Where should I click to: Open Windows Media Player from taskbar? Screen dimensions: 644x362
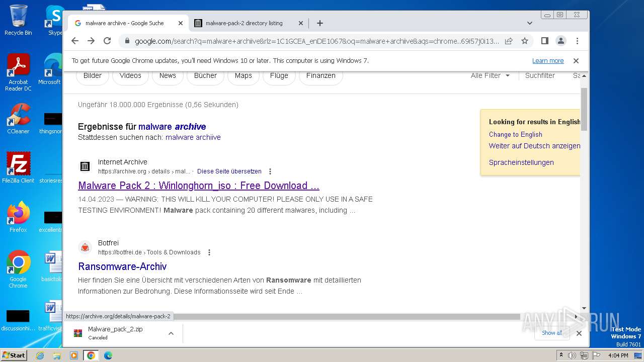[x=74, y=355]
